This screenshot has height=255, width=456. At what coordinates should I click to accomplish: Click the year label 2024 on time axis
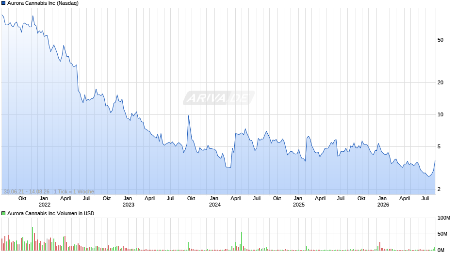click(215, 205)
